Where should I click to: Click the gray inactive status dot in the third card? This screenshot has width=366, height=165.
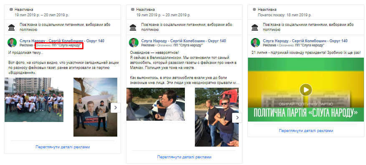click(255, 10)
